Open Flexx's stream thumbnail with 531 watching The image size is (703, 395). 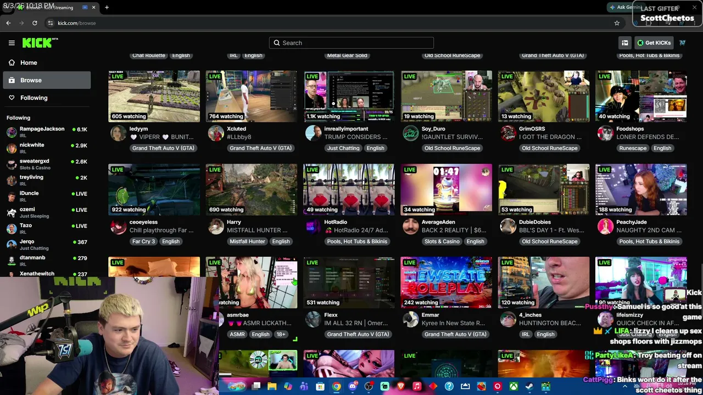[x=349, y=283]
